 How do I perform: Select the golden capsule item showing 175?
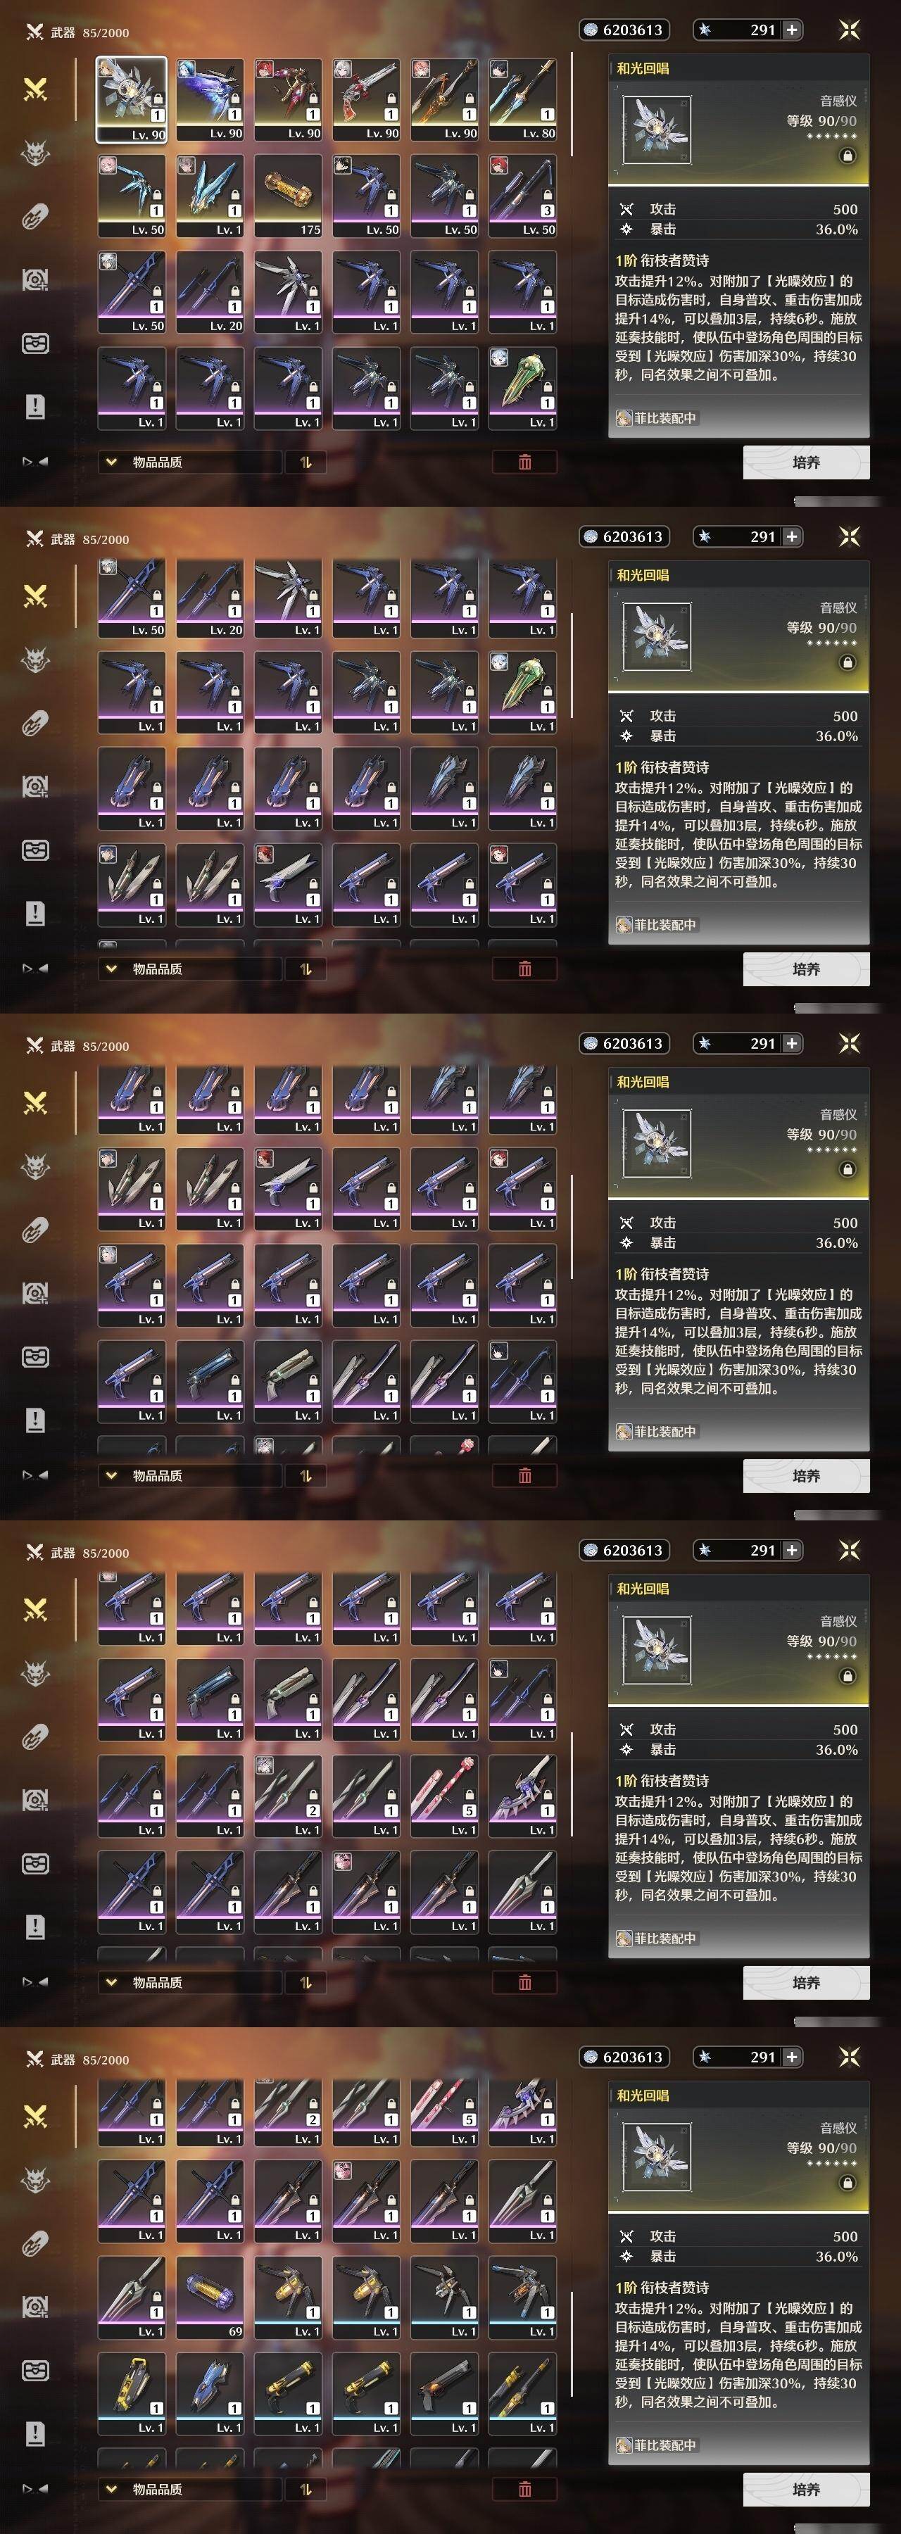tap(288, 196)
